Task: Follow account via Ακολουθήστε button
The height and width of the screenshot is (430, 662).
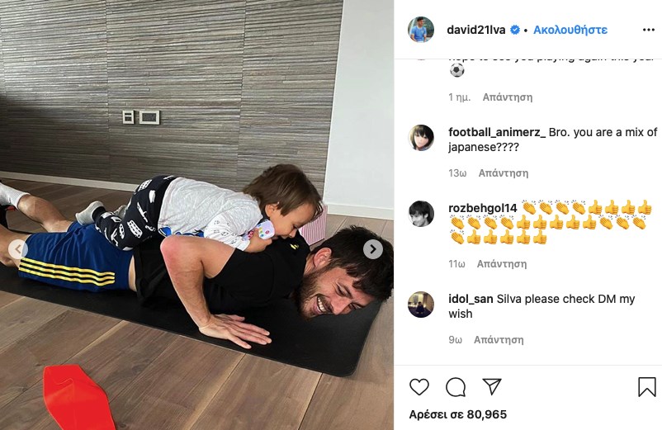Action: pos(570,30)
